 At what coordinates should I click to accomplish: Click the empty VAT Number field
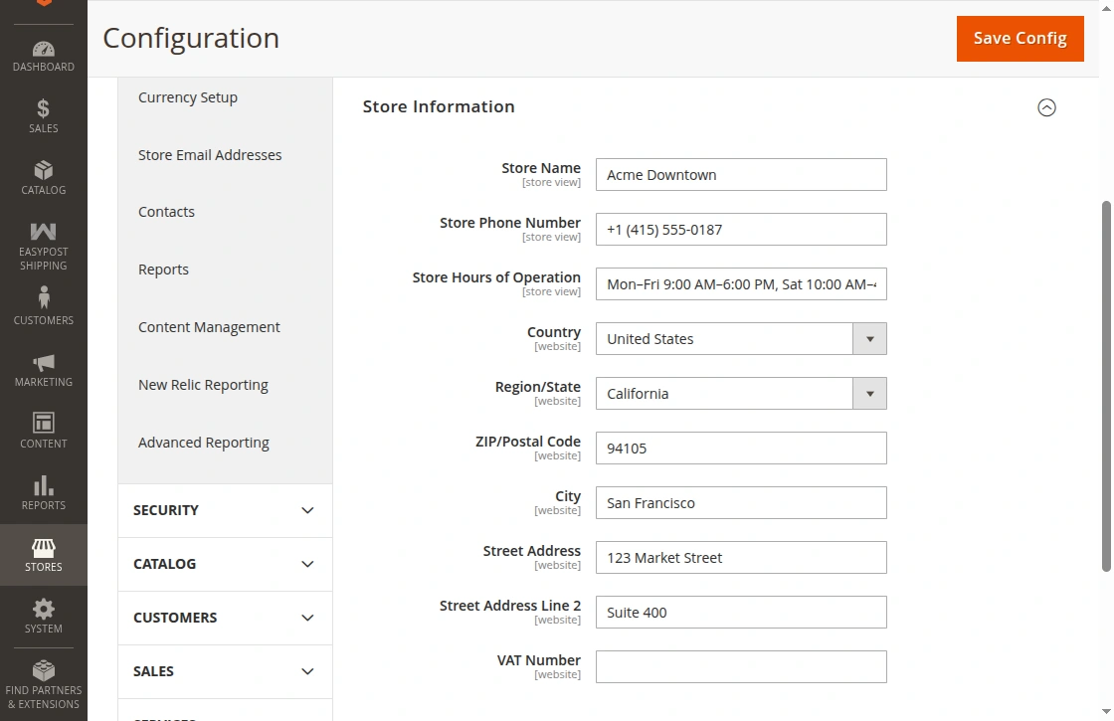coord(741,667)
